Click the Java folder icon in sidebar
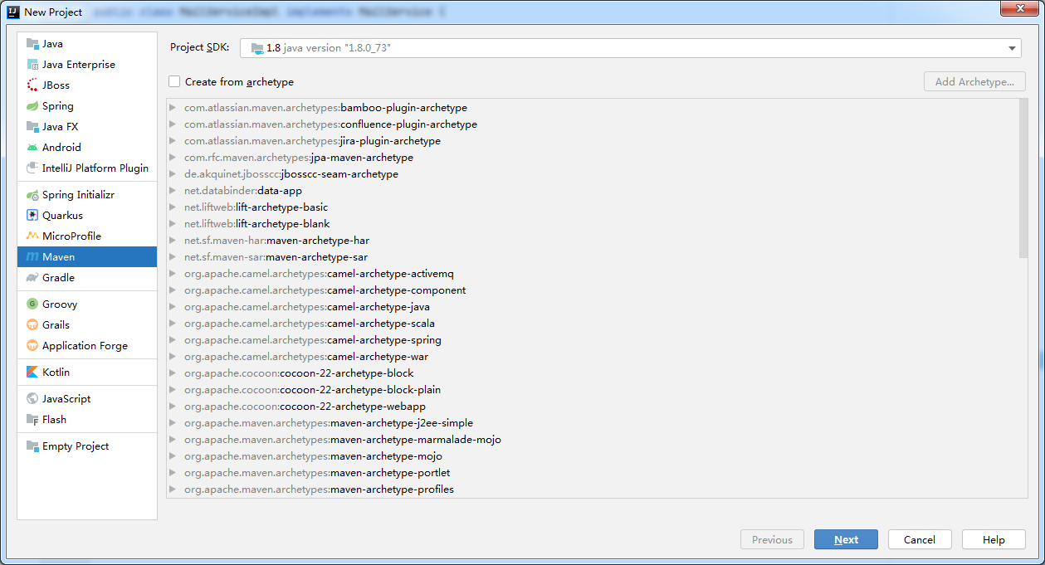Screen dimensions: 1045x565 point(32,44)
